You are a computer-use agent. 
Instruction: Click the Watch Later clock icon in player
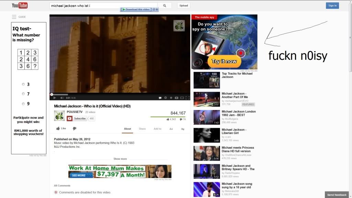171,98
